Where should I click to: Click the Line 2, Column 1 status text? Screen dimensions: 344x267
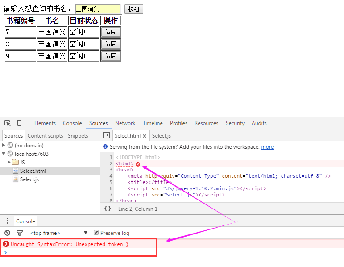pos(138,209)
